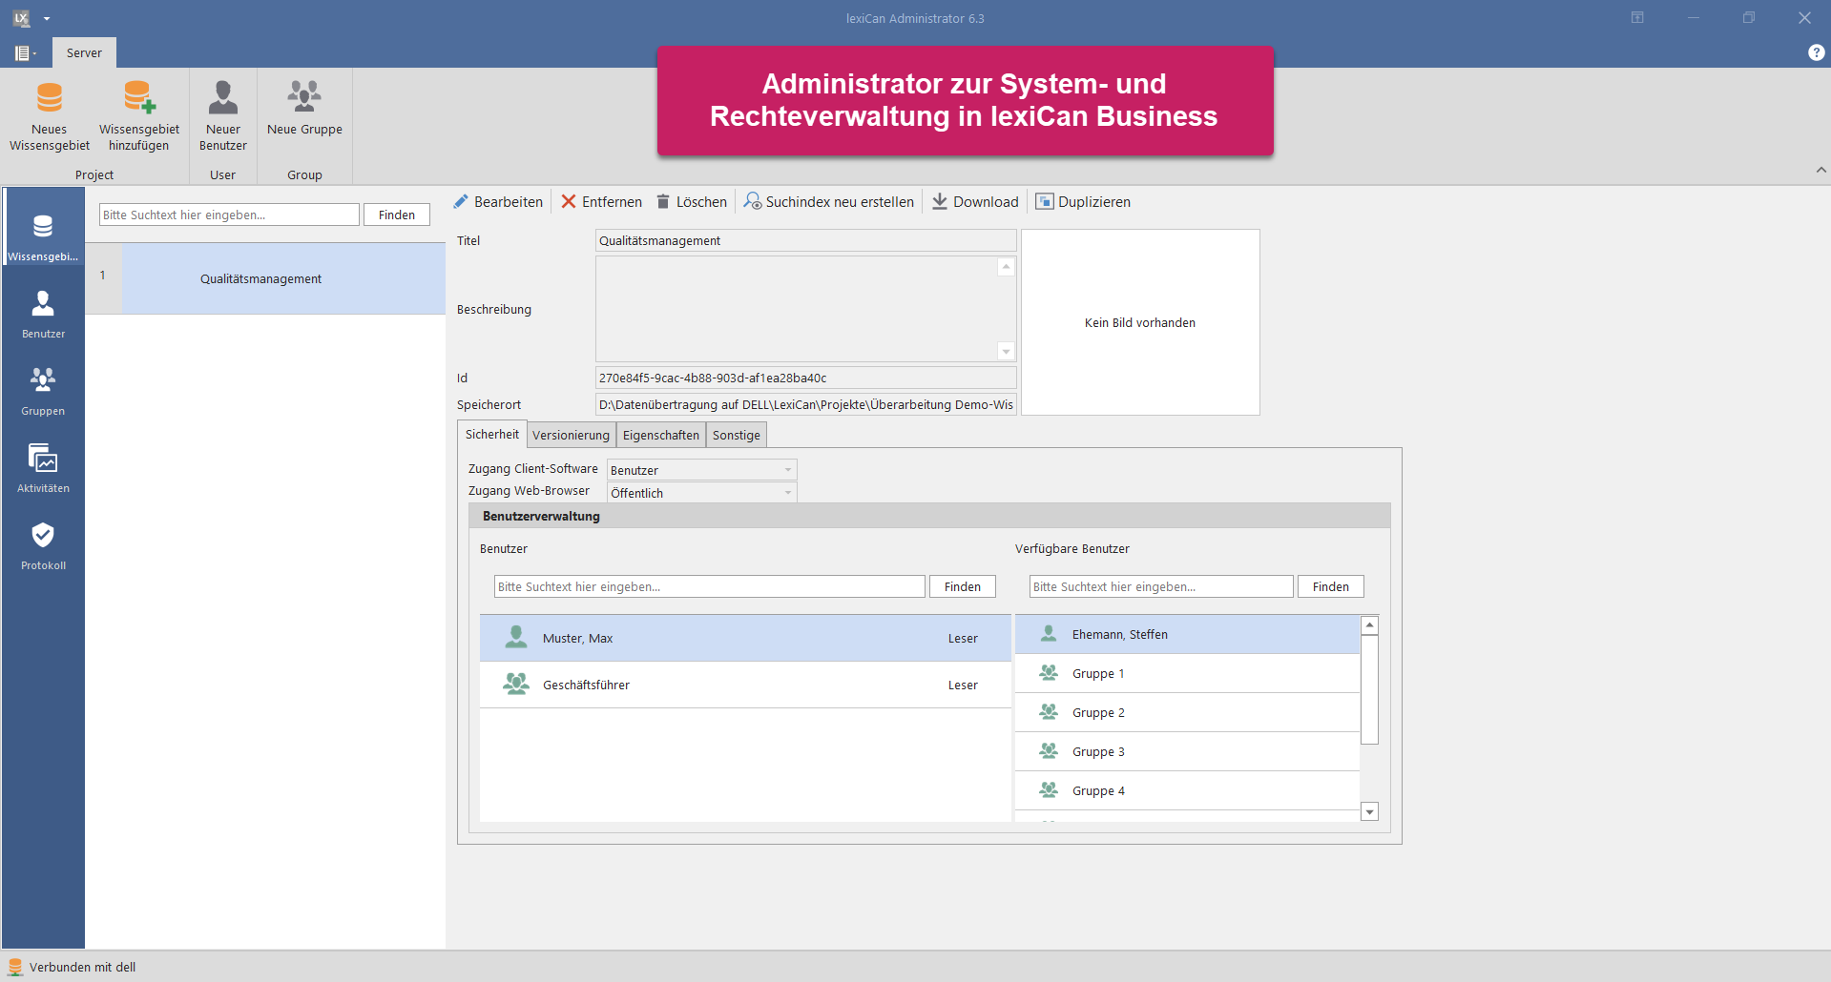Click the Neues Wissensgebiet icon

tap(50, 99)
